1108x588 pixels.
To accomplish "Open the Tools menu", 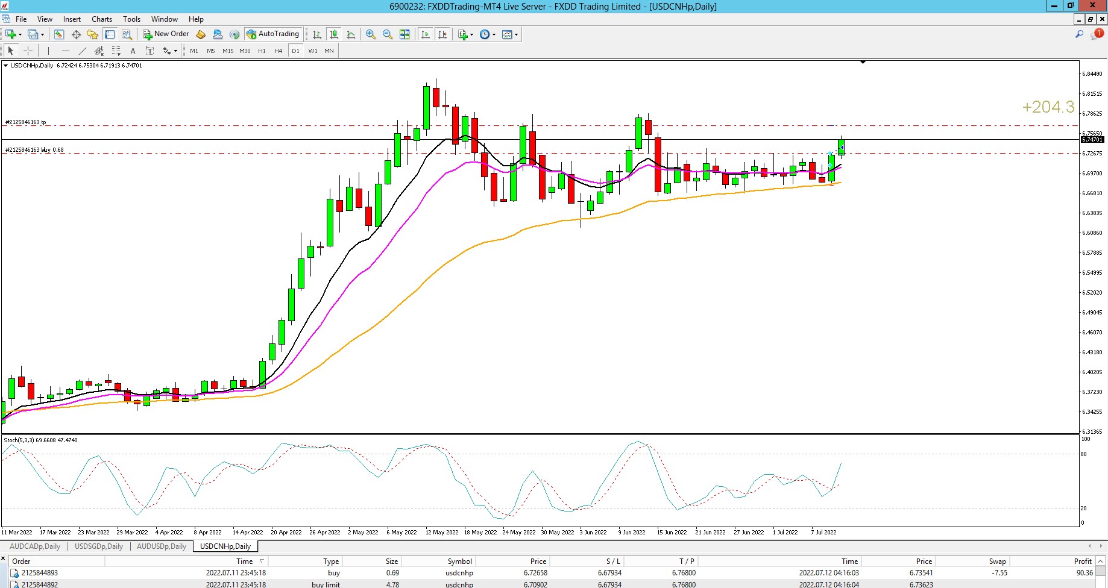I will 131,19.
